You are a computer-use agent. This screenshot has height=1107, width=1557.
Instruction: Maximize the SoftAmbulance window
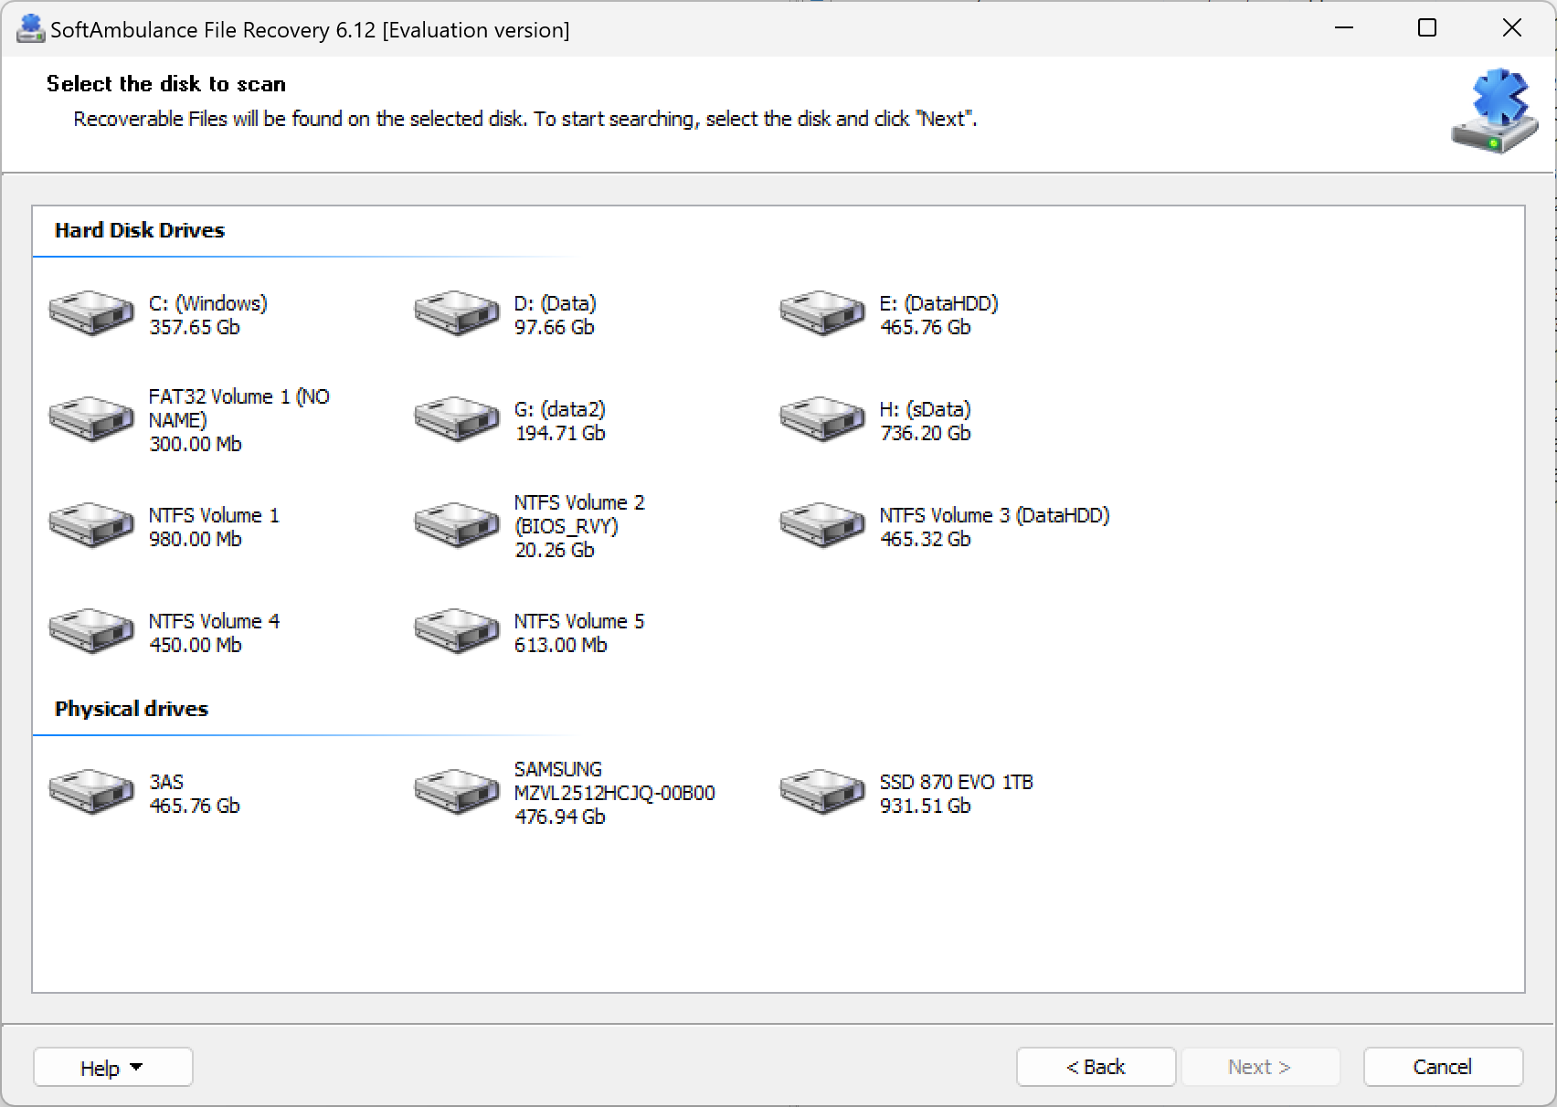coord(1427,28)
